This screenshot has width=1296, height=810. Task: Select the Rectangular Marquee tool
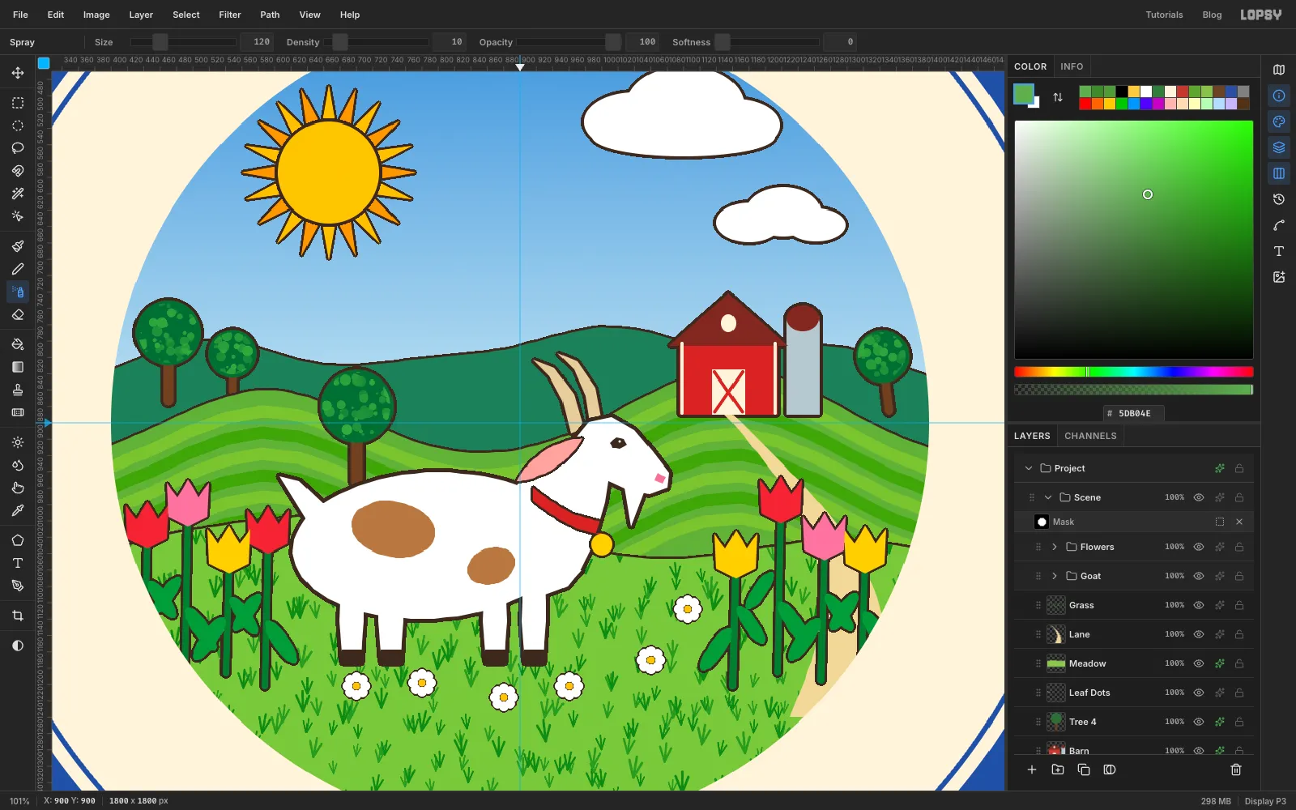18,103
